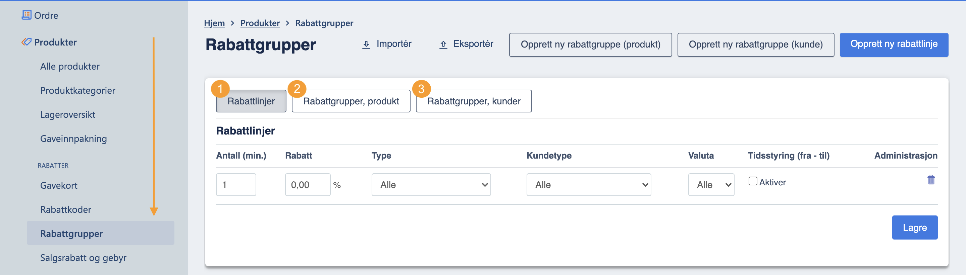
Task: Click the Administrasjon column header
Action: tap(906, 156)
